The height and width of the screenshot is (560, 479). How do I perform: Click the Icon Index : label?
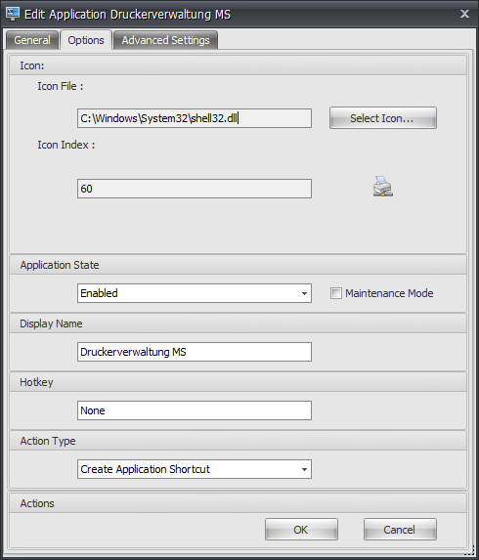pos(66,145)
